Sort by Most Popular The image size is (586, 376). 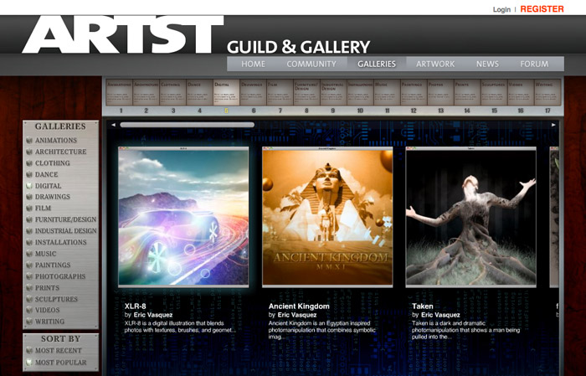60,362
